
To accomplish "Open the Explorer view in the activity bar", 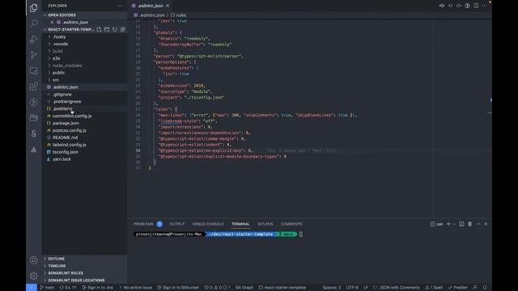I will [x=34, y=7].
